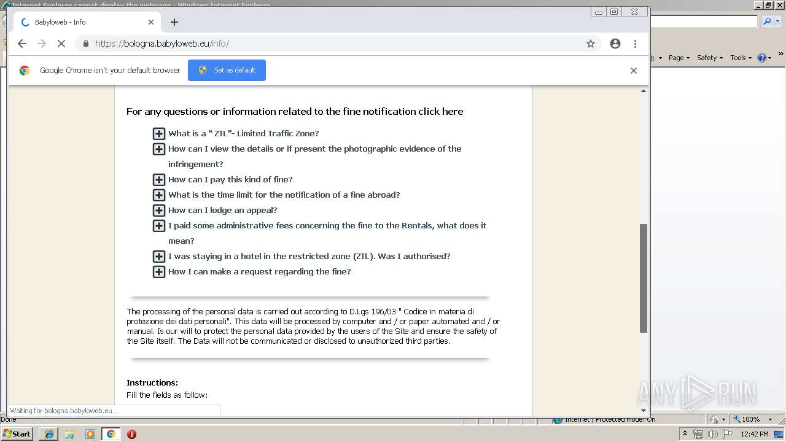This screenshot has height=442, width=786.
Task: Click 'How I can make a request regarding the fine?' text
Action: tap(260, 271)
